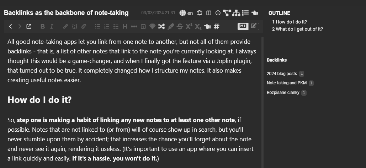Attach a file to the note
This screenshot has width=366, height=168.
(84, 26)
